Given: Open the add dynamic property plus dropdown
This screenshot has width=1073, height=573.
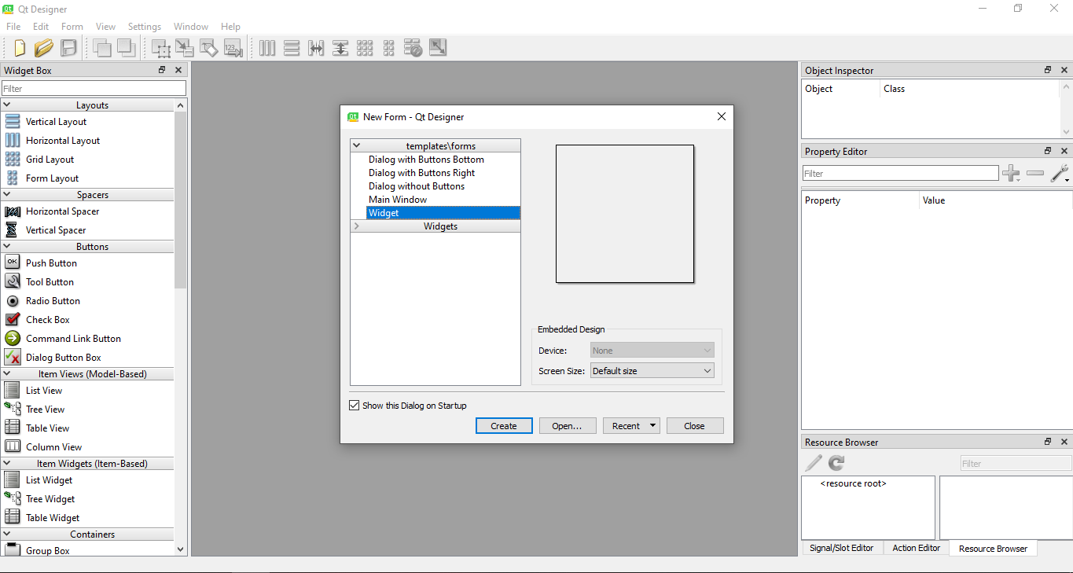Looking at the screenshot, I should pyautogui.click(x=1012, y=174).
